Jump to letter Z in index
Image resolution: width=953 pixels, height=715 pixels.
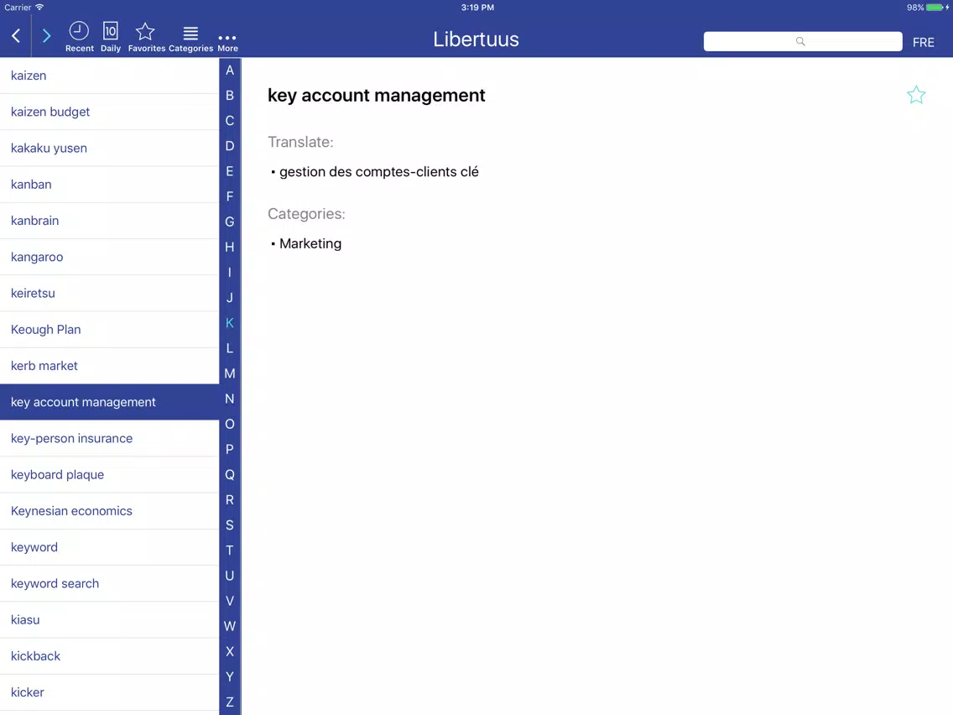point(230,702)
